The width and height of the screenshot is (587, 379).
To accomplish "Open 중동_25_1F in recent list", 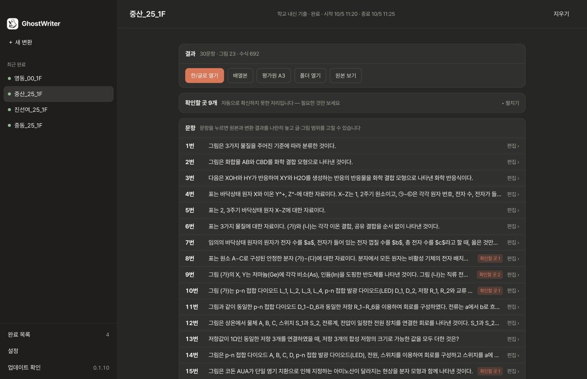I will 58,125.
